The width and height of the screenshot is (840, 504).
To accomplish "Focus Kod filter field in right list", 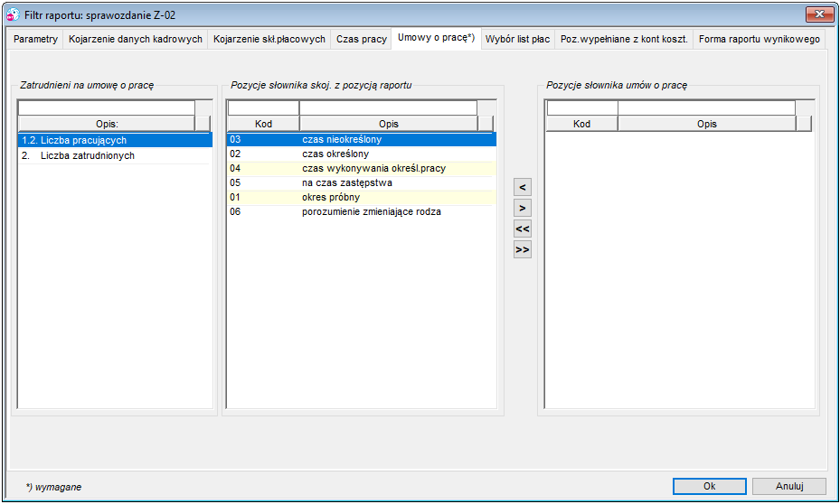I will [x=581, y=108].
